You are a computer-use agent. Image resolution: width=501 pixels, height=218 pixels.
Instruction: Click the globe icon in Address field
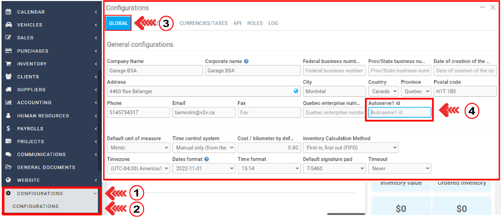(296, 92)
